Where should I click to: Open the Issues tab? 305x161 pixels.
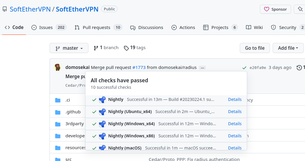point(49,27)
